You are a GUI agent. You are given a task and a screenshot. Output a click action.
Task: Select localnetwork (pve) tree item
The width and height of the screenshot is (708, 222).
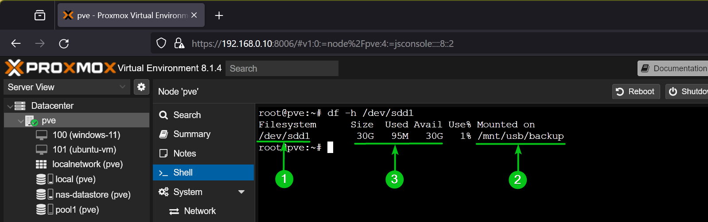pyautogui.click(x=77, y=164)
